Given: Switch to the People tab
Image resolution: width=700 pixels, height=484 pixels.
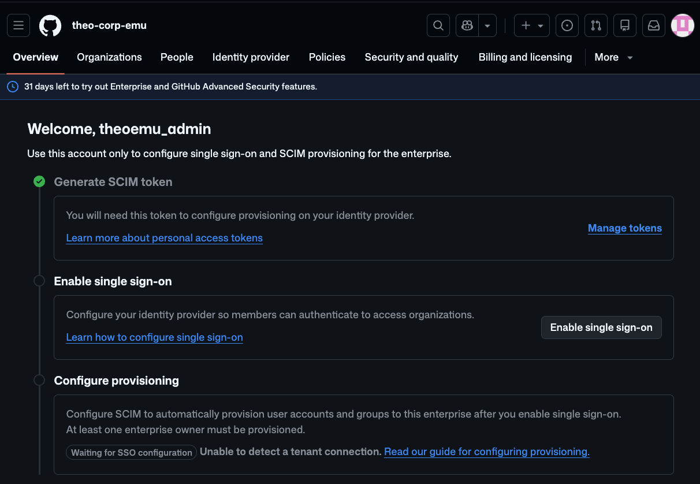Looking at the screenshot, I should (x=177, y=57).
